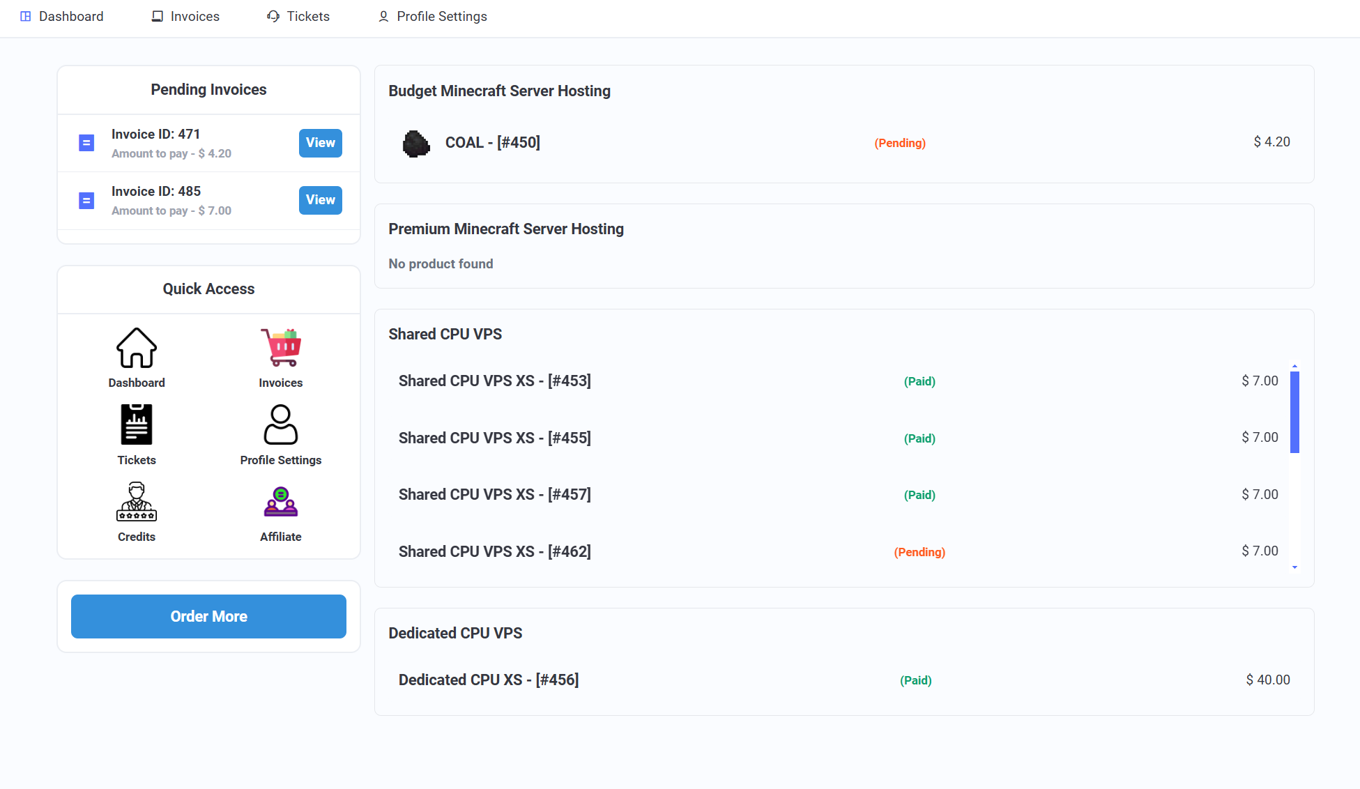Open the Credits icon in Quick Access
Screen dimensions: 1360x789
click(x=137, y=502)
